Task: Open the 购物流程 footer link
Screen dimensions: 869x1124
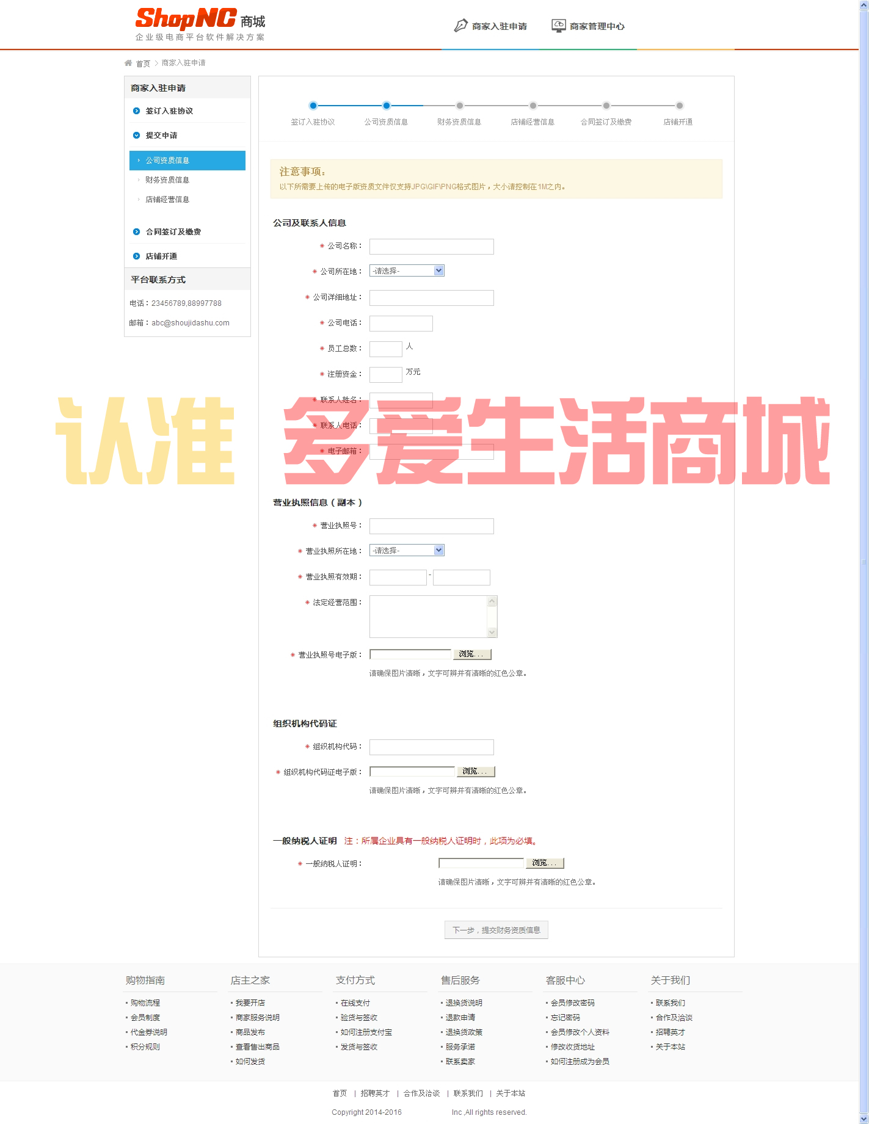Action: tap(145, 1003)
